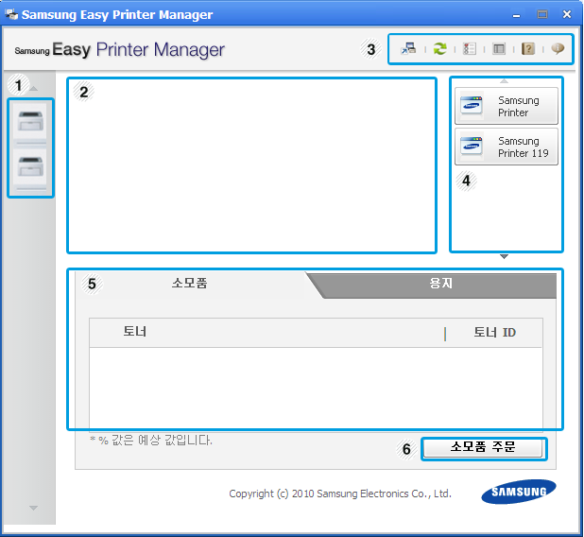Open the About info speech bubble icon
Screen dimensions: 584x537
click(558, 48)
